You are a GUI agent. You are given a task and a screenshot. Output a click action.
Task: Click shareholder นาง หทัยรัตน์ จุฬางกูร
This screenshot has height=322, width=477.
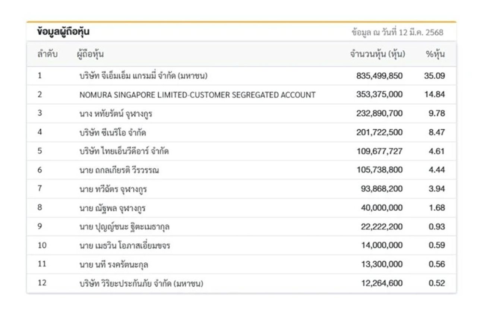[116, 114]
